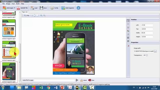The width and height of the screenshot is (160, 90).
Task: Edit the Left position field
Action: [x=147, y=25]
